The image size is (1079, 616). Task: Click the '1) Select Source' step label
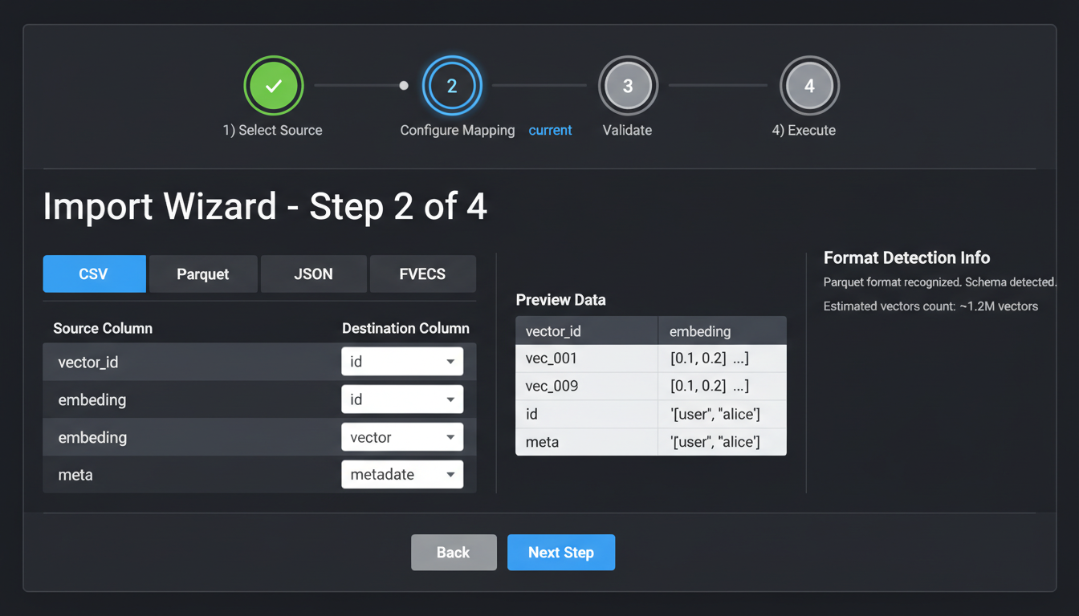273,130
